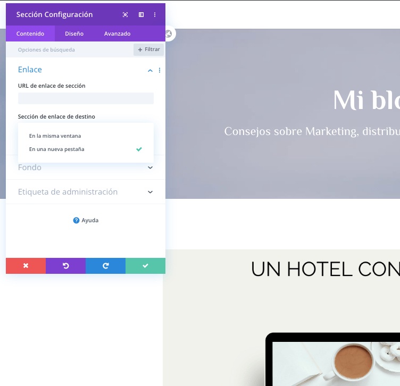This screenshot has height=386, width=400.
Task: Redo with the blue redo button
Action: pyautogui.click(x=106, y=266)
